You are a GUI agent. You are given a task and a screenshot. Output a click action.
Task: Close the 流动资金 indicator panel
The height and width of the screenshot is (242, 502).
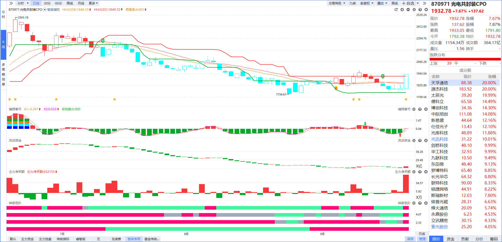click(x=426, y=141)
